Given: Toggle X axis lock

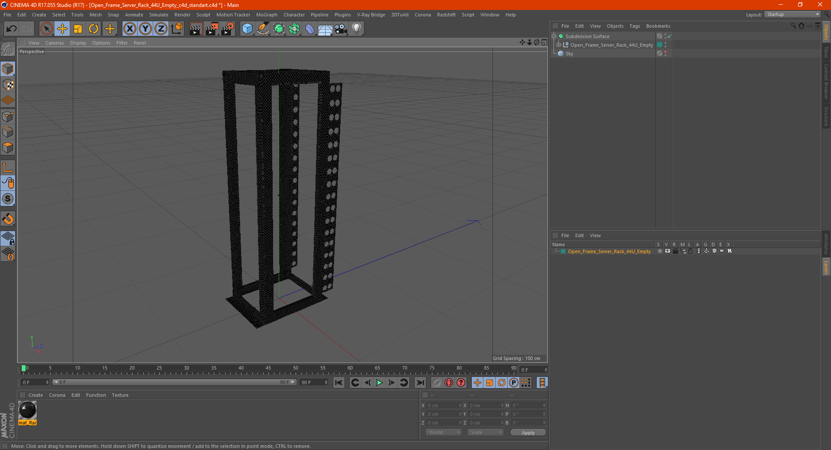Looking at the screenshot, I should coord(129,29).
